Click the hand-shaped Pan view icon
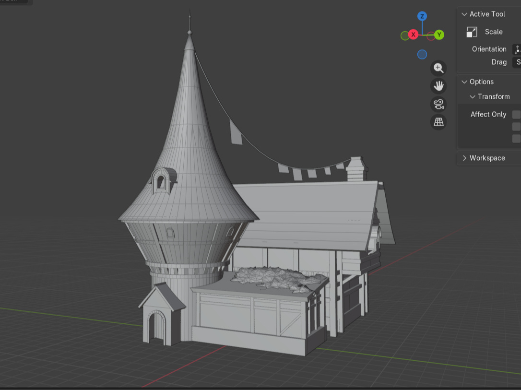Viewport: 521px width, 390px height. click(438, 86)
